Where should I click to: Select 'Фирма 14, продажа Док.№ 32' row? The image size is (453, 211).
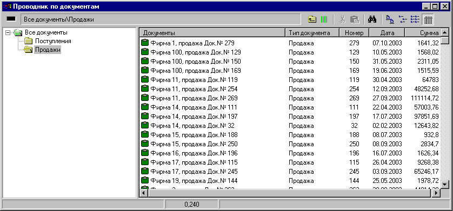click(290, 126)
